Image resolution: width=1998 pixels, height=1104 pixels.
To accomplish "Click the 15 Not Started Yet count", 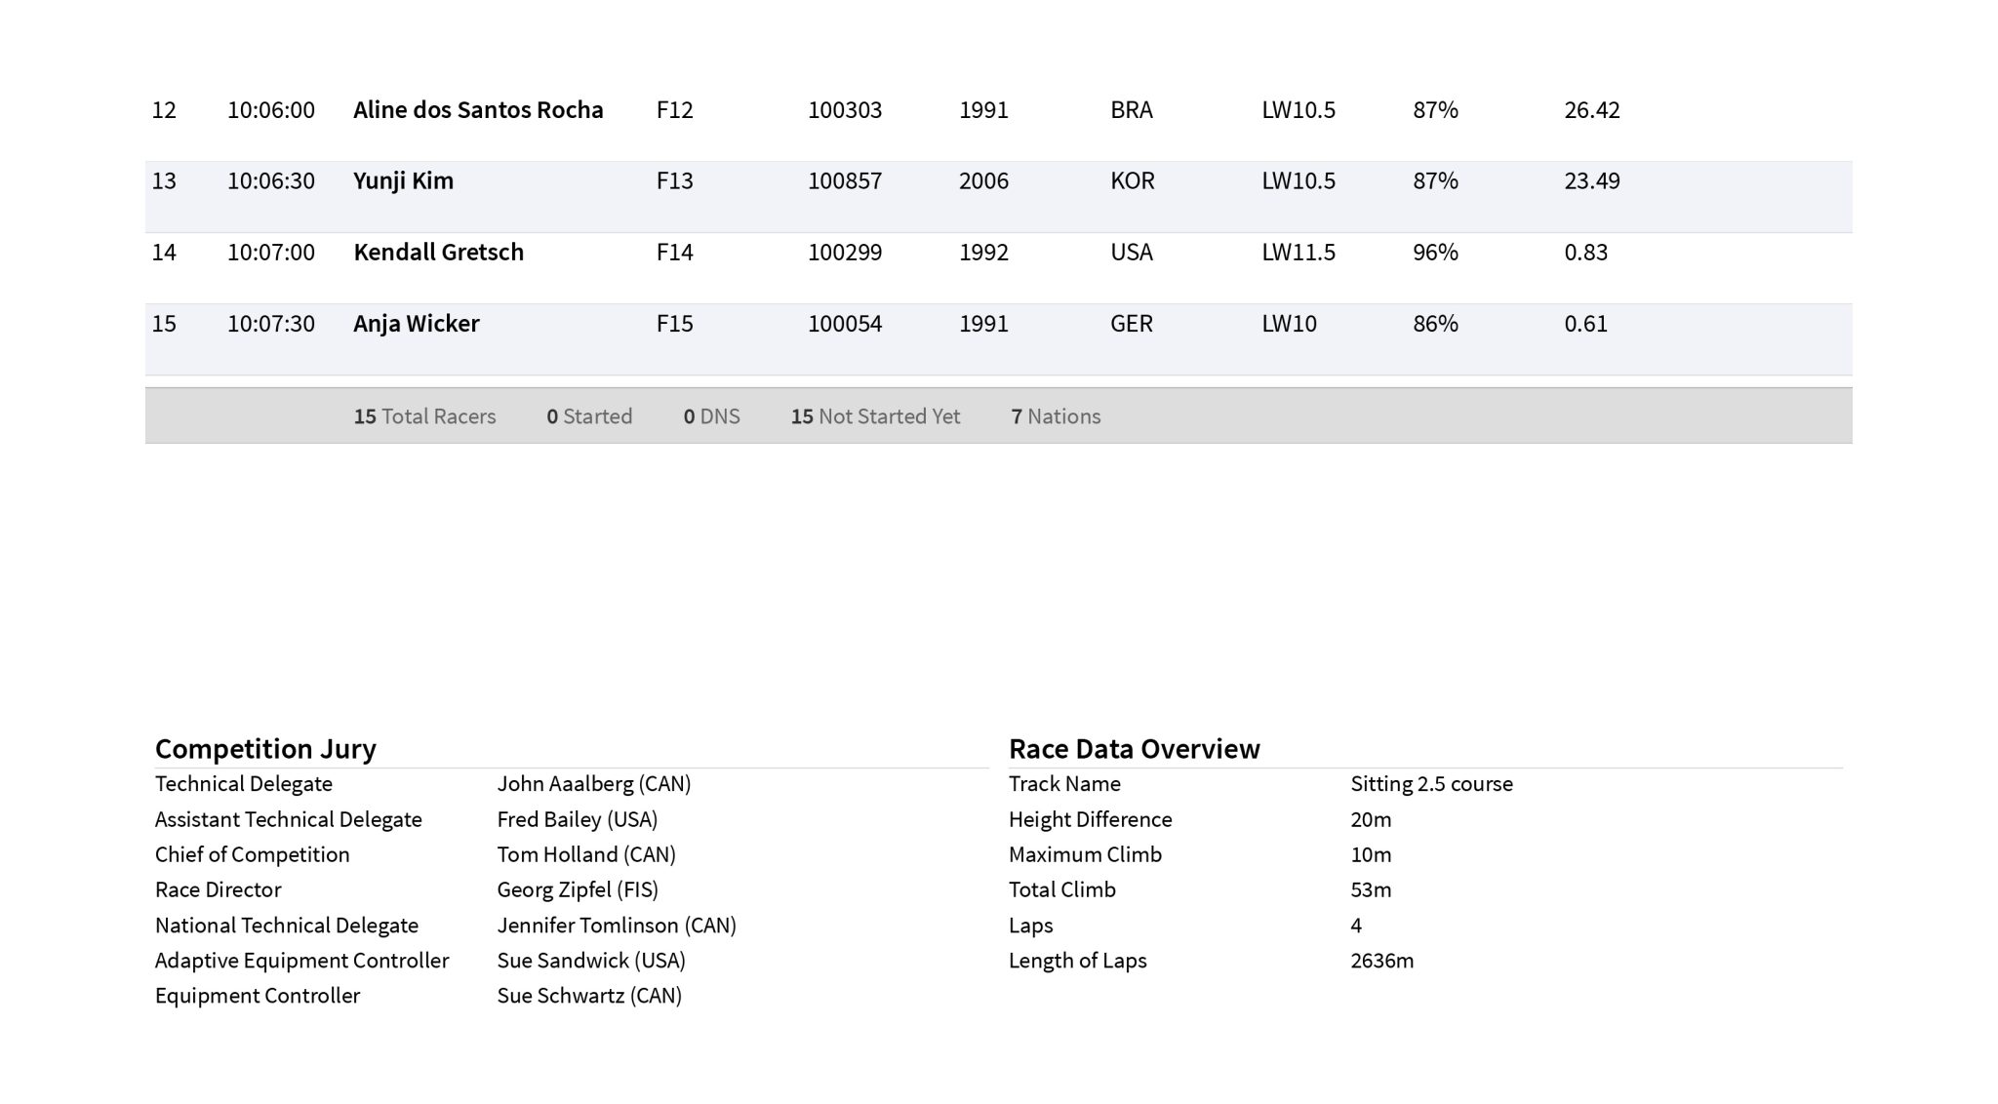I will point(875,416).
